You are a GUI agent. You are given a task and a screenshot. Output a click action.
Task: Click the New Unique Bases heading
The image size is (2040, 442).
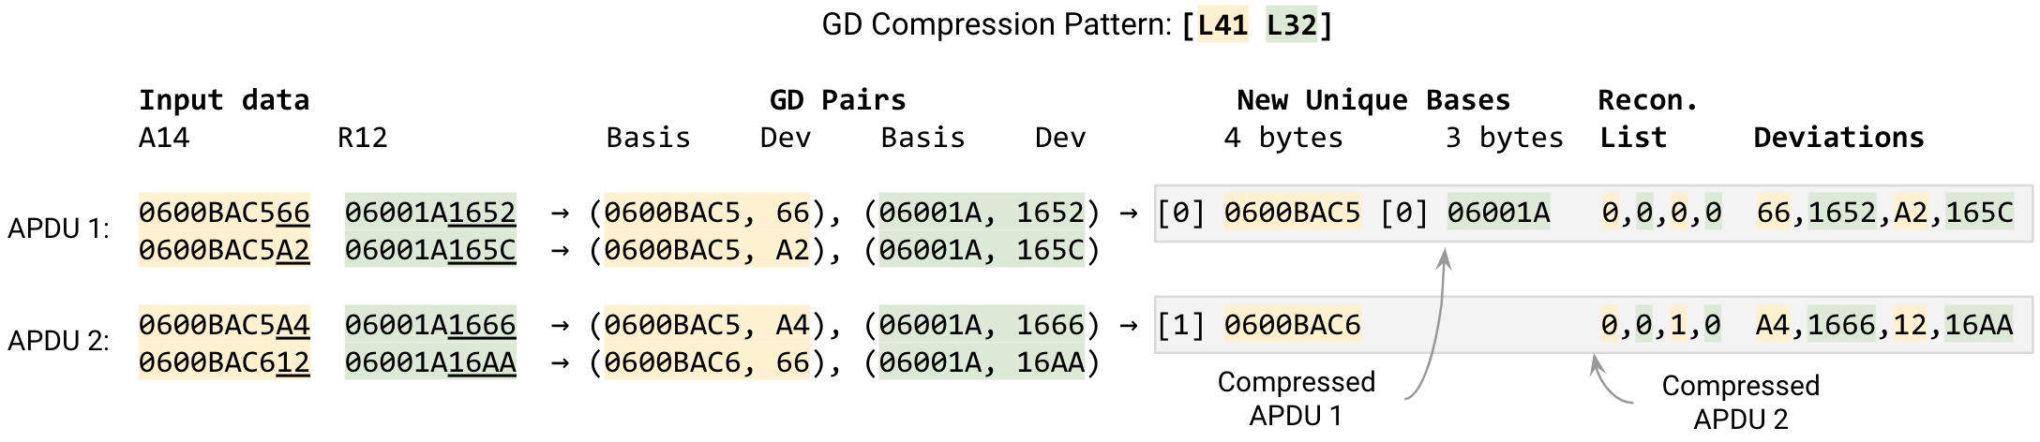coord(1373,99)
